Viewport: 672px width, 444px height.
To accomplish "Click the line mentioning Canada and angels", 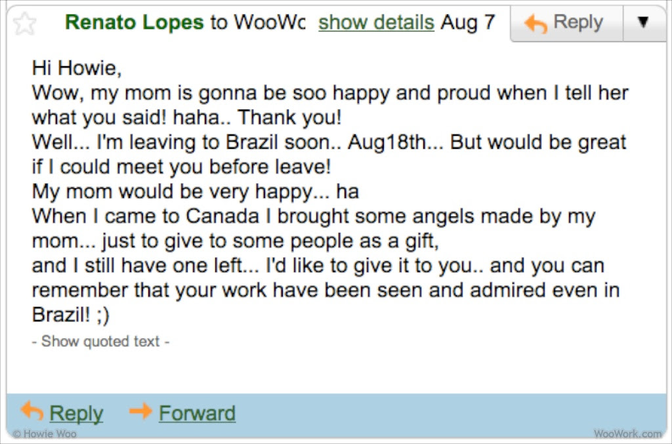I will coord(314,216).
